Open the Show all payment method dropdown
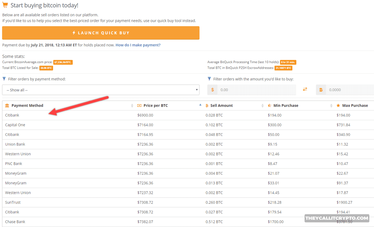Image resolution: width=374 pixels, height=227 pixels. pyautogui.click(x=101, y=90)
